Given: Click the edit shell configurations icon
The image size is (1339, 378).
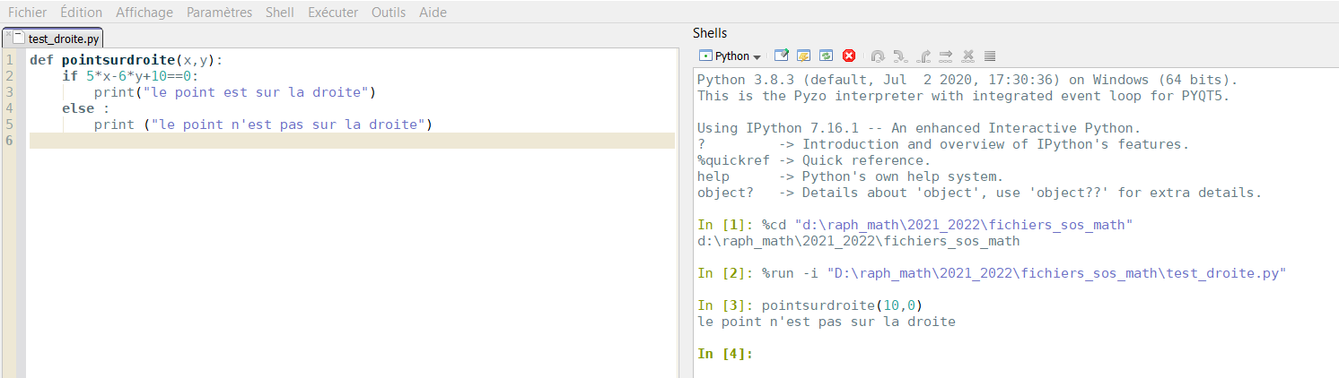Looking at the screenshot, I should [782, 56].
